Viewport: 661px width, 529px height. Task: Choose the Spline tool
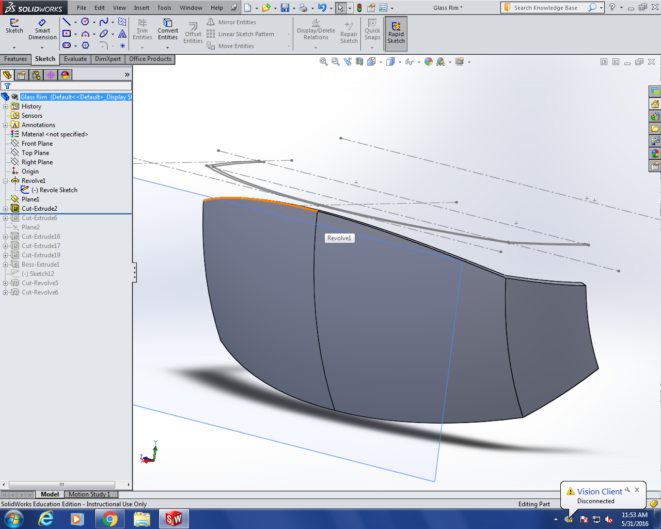[x=104, y=22]
